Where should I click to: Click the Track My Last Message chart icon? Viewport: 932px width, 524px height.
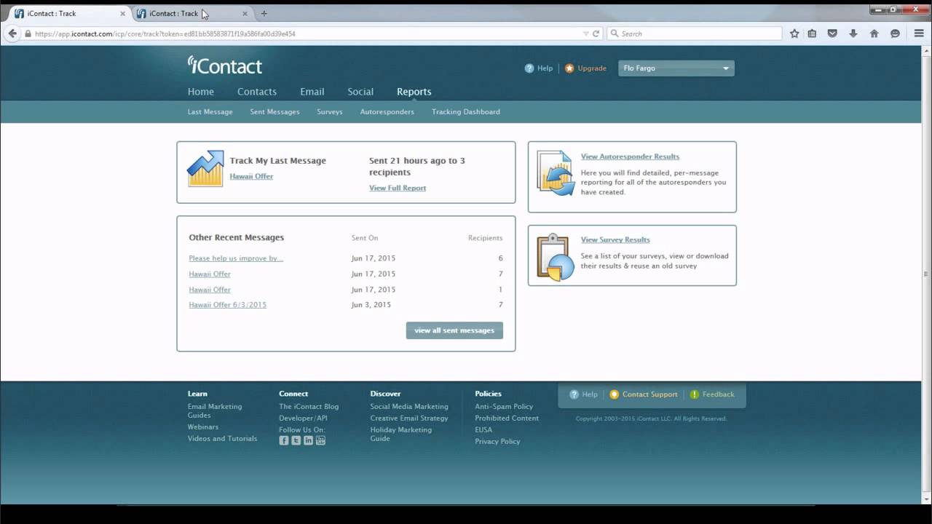click(205, 169)
